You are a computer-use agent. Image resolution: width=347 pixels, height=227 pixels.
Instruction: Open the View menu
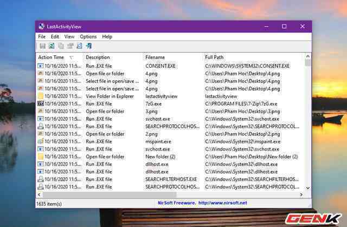[x=69, y=37]
